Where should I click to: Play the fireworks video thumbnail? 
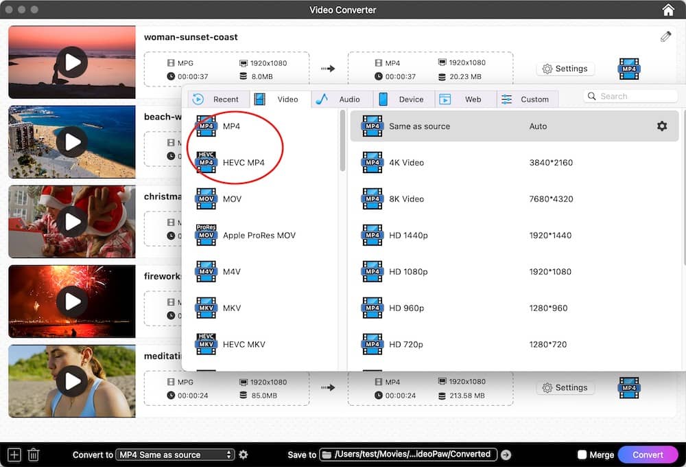[x=71, y=301]
